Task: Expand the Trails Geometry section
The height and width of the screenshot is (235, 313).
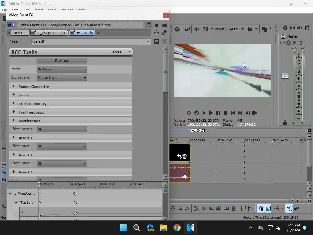Action: pos(13,103)
